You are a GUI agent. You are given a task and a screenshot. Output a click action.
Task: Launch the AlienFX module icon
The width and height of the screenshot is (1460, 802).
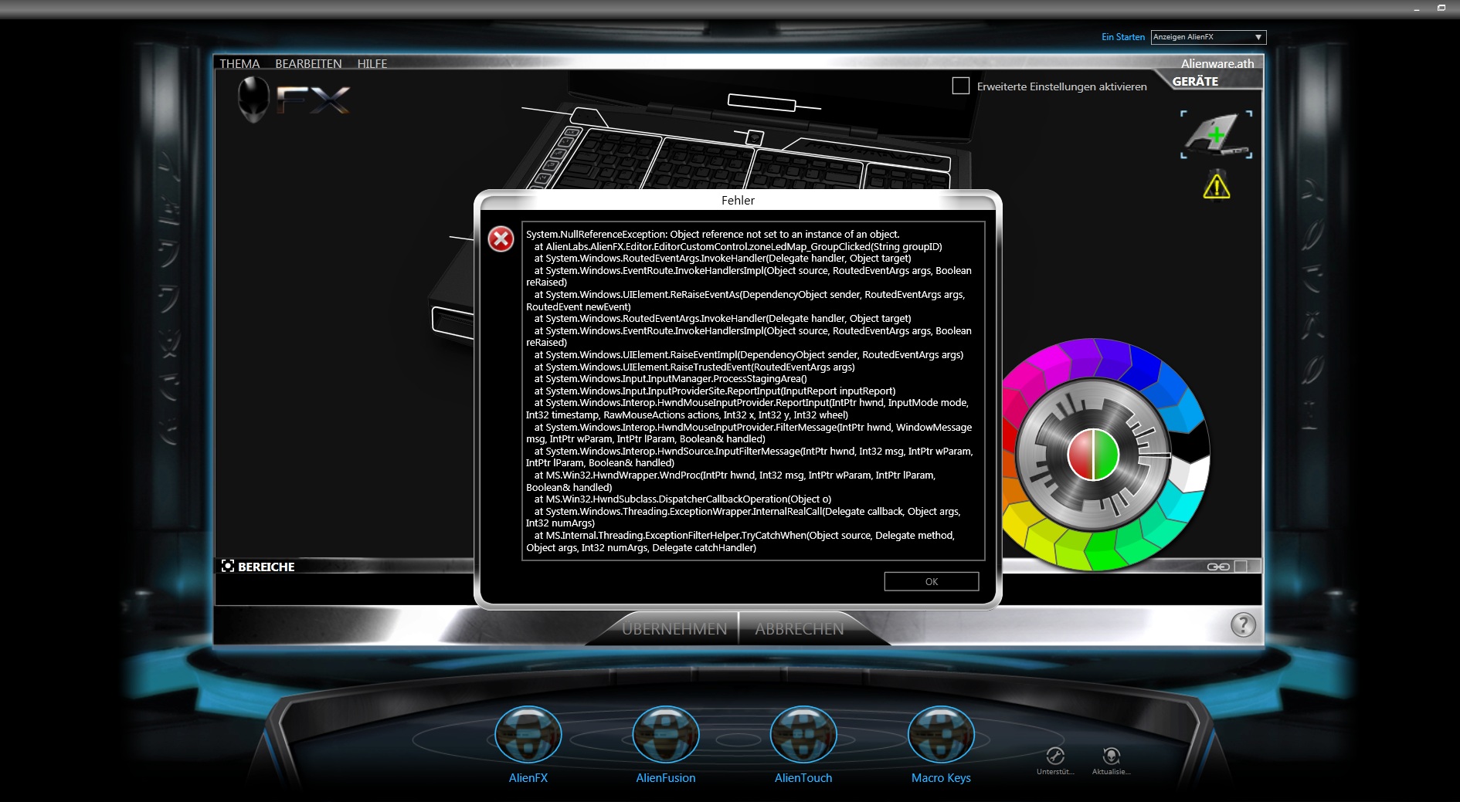tap(528, 735)
